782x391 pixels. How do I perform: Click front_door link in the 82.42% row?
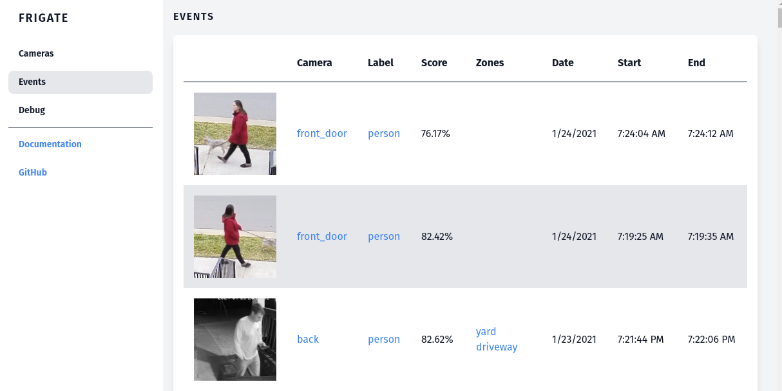322,237
